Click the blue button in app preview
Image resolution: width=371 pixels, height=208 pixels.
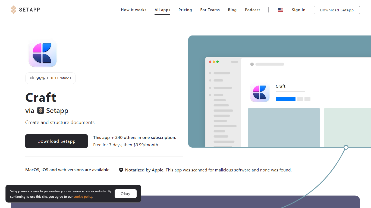pyautogui.click(x=285, y=99)
